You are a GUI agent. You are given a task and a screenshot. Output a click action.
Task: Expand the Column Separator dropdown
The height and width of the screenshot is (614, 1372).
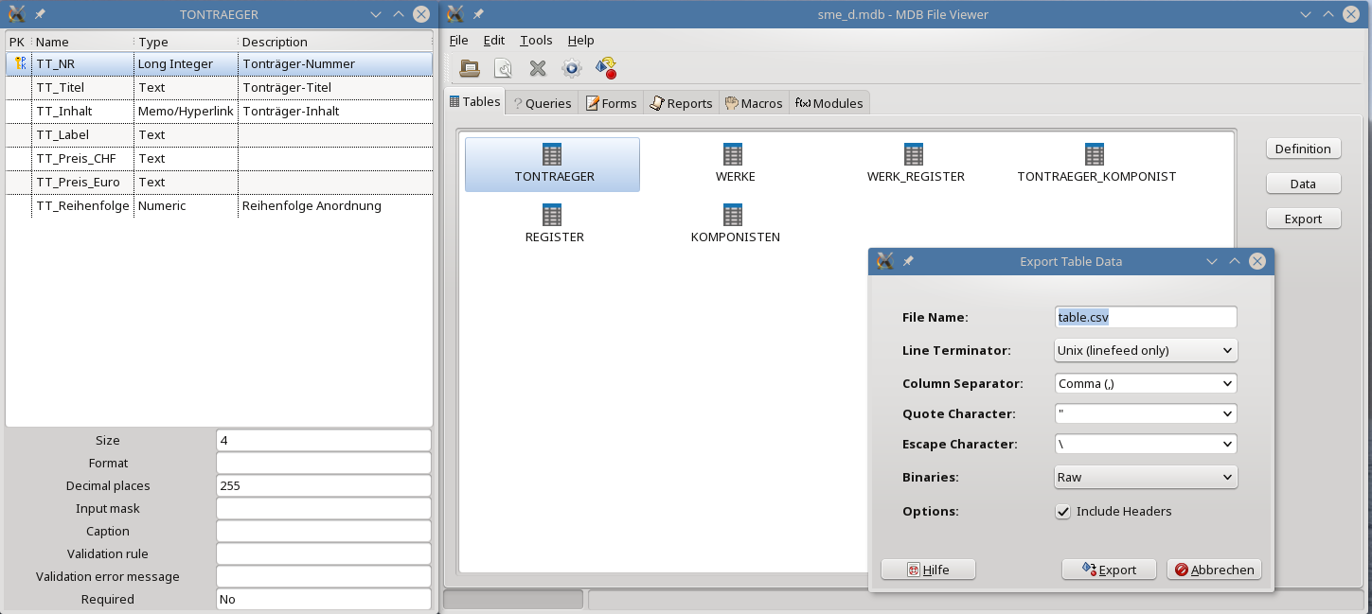coord(1145,384)
